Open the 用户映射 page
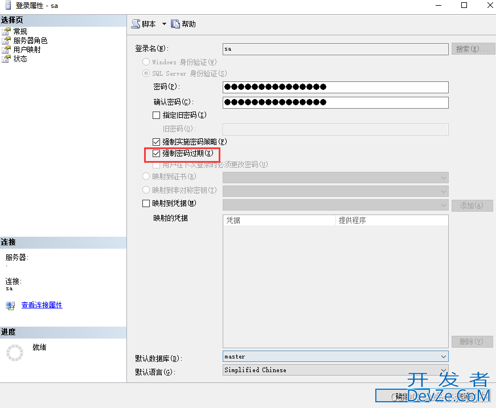The image size is (496, 408). click(x=27, y=50)
